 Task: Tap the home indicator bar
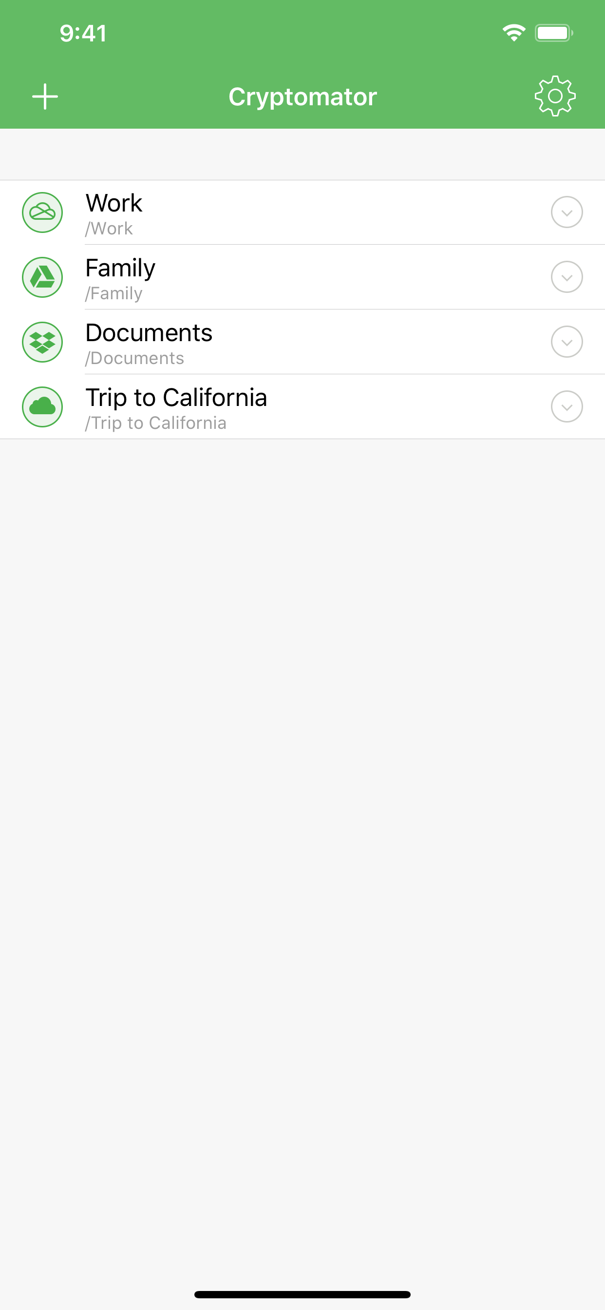(x=302, y=1294)
